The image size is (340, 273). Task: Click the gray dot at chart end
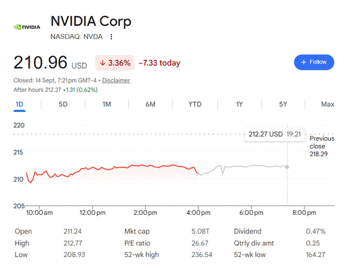pos(287,167)
